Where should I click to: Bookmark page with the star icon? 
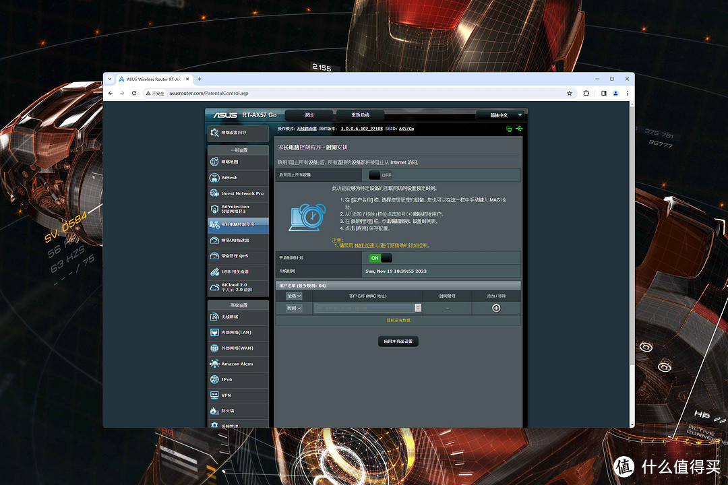pos(570,93)
